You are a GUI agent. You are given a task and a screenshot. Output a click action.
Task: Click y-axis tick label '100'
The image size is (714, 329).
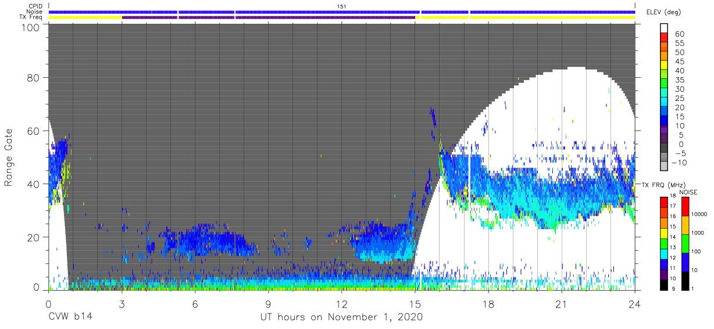click(x=31, y=27)
